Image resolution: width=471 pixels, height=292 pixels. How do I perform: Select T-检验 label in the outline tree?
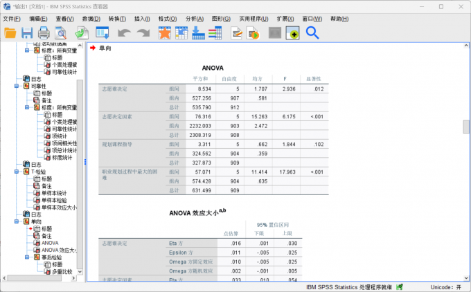[39, 172]
